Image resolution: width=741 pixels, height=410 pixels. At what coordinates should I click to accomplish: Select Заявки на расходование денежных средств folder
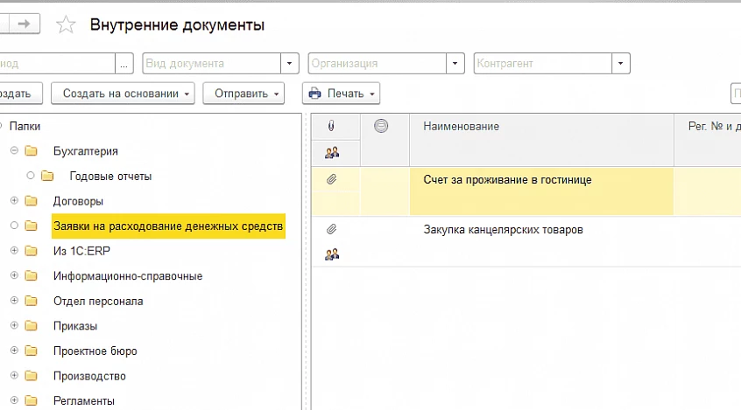(x=168, y=226)
